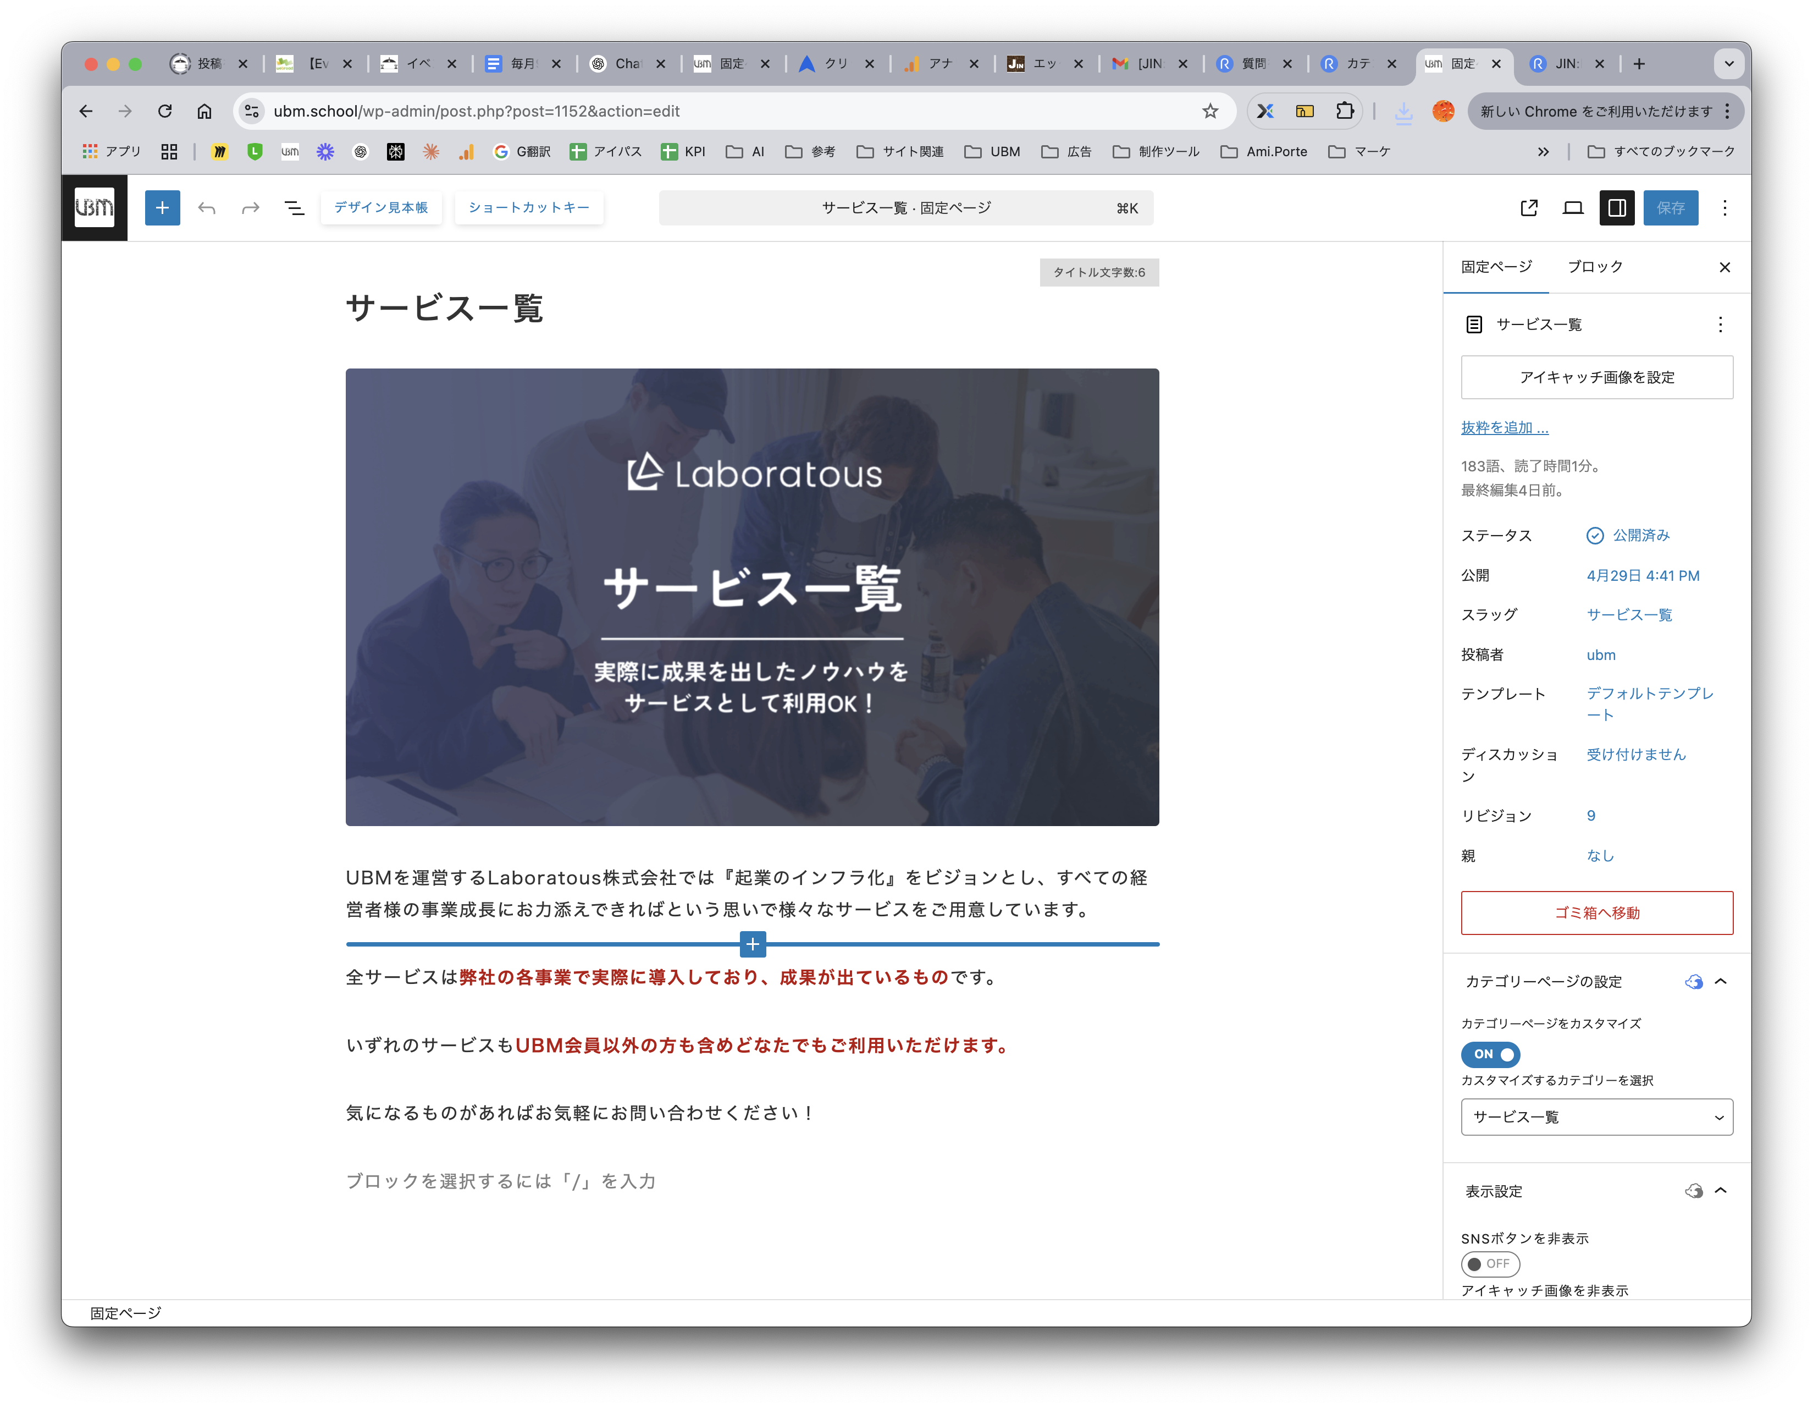Viewport: 1813px width, 1408px height.
Task: Open the UBM bookmarks folder
Action: [992, 151]
